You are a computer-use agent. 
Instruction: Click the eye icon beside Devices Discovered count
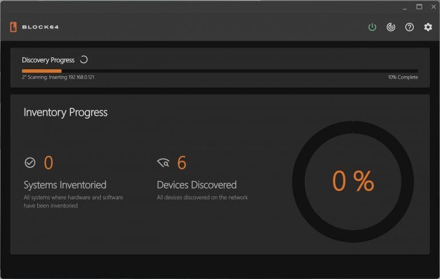(163, 163)
